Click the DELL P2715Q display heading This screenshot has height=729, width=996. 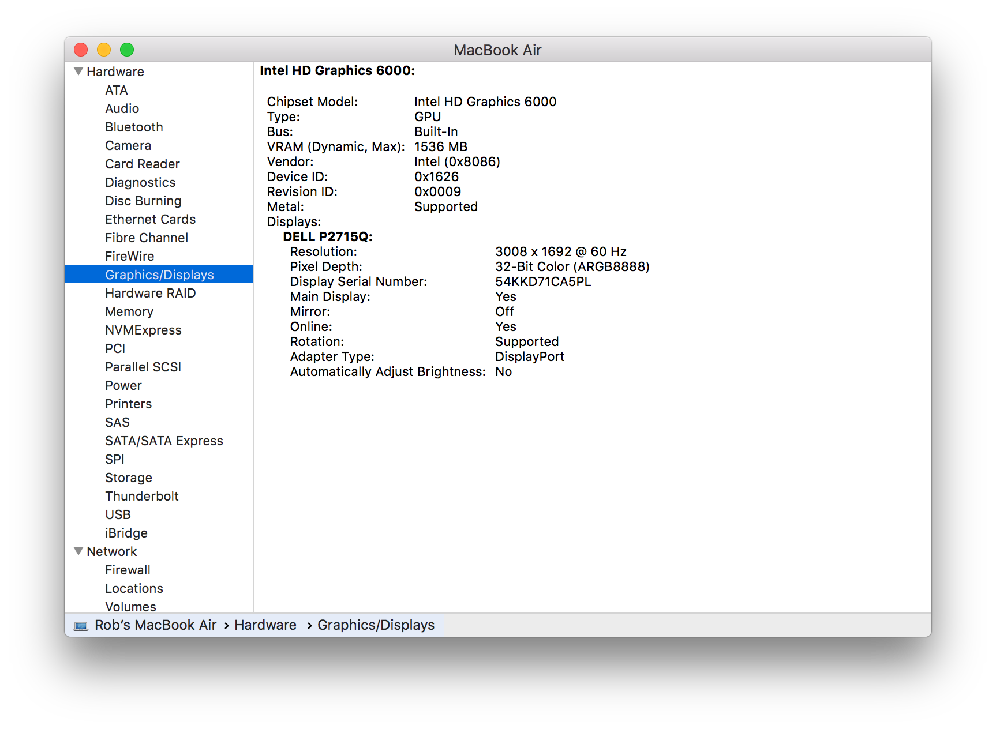coord(328,236)
